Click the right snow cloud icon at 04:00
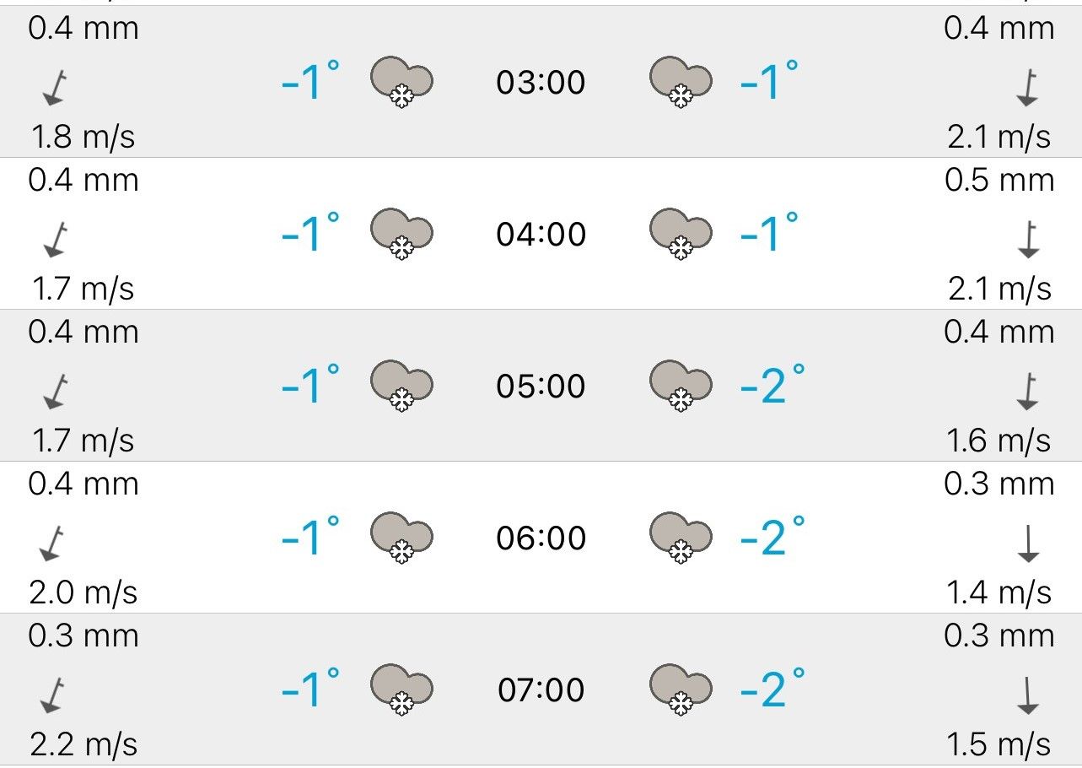This screenshot has width=1082, height=768. (681, 234)
